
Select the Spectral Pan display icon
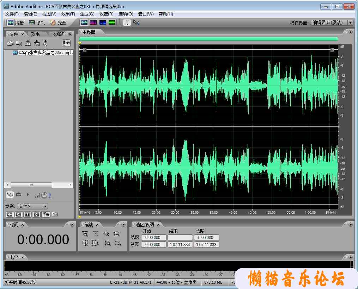click(103, 22)
